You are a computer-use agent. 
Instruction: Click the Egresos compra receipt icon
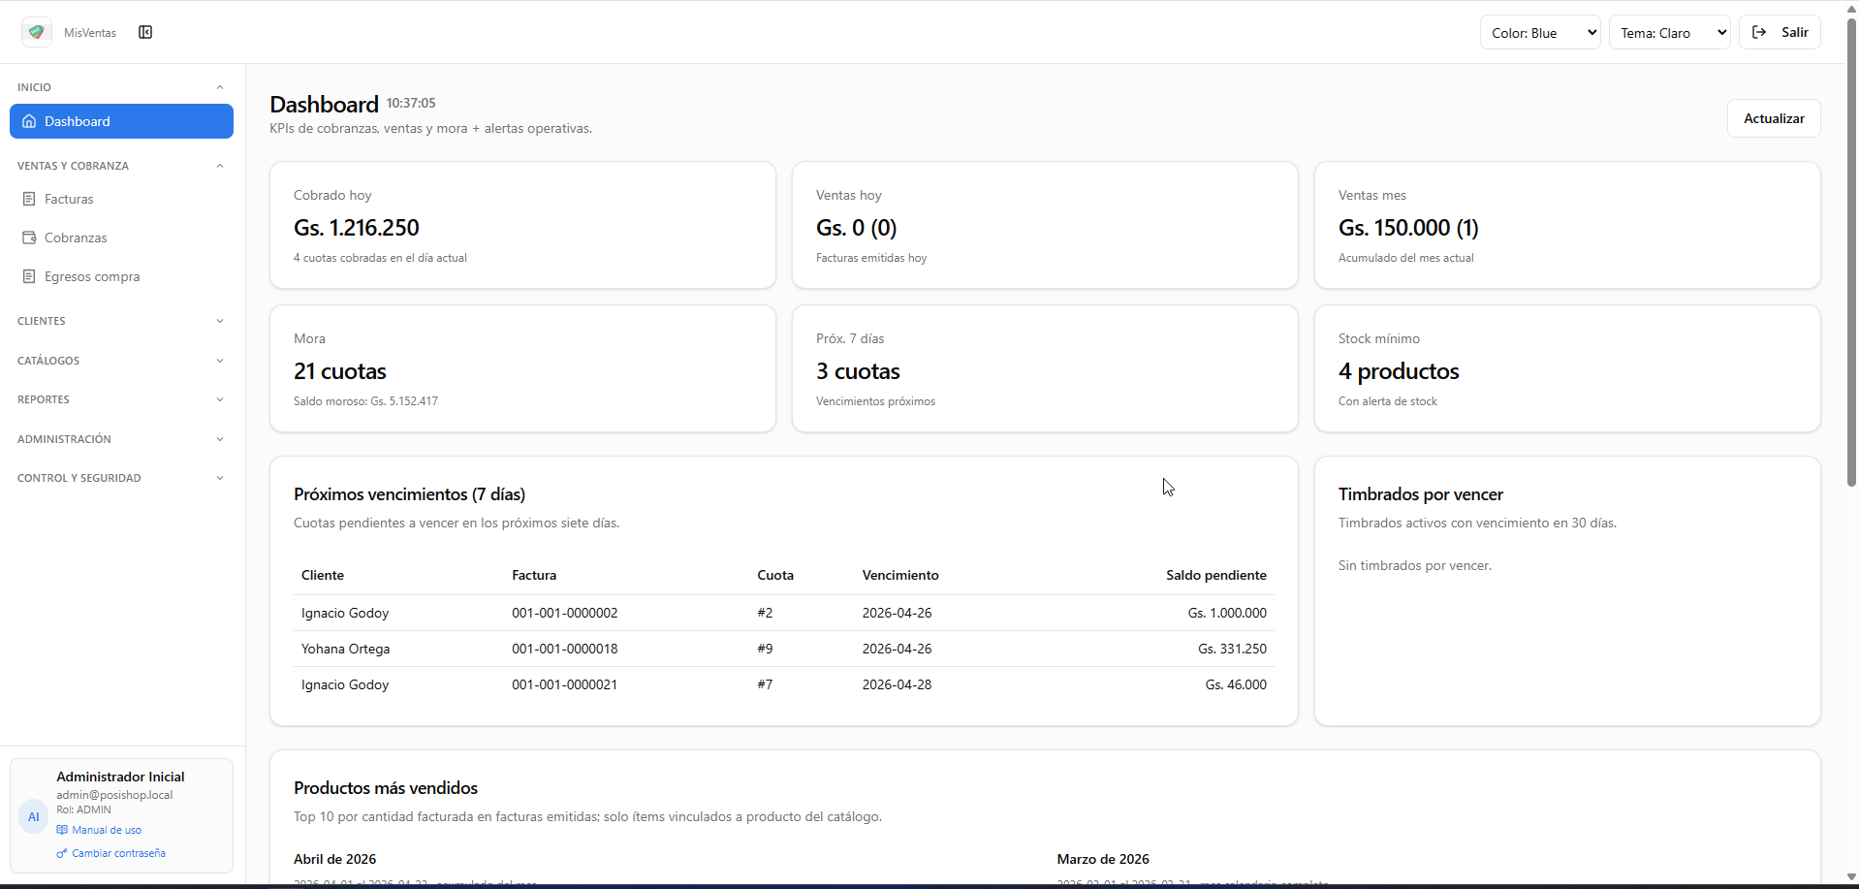click(x=29, y=276)
